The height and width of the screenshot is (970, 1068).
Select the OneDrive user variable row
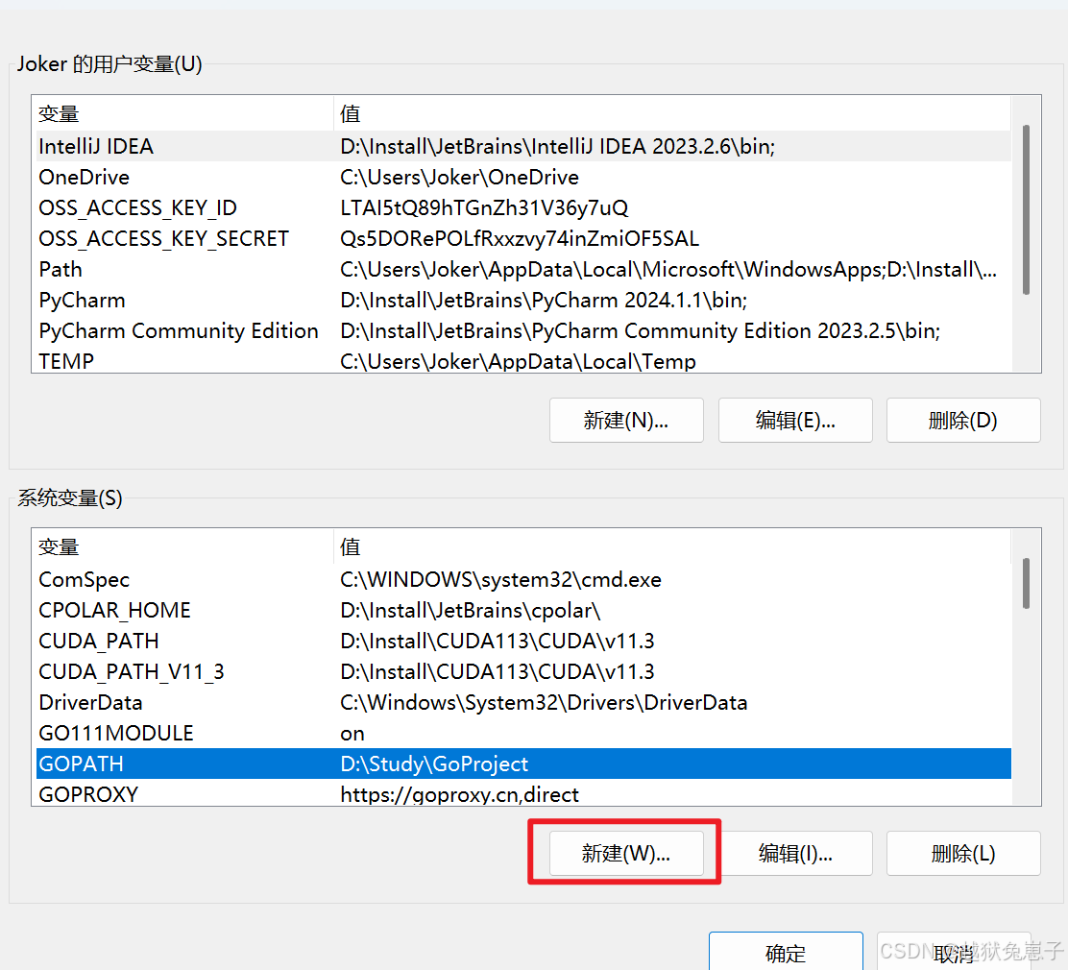[x=523, y=177]
